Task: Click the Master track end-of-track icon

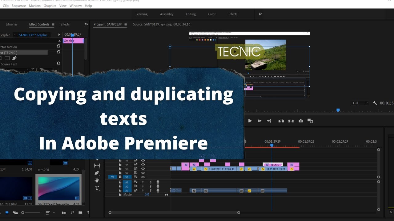Action: 167,195
